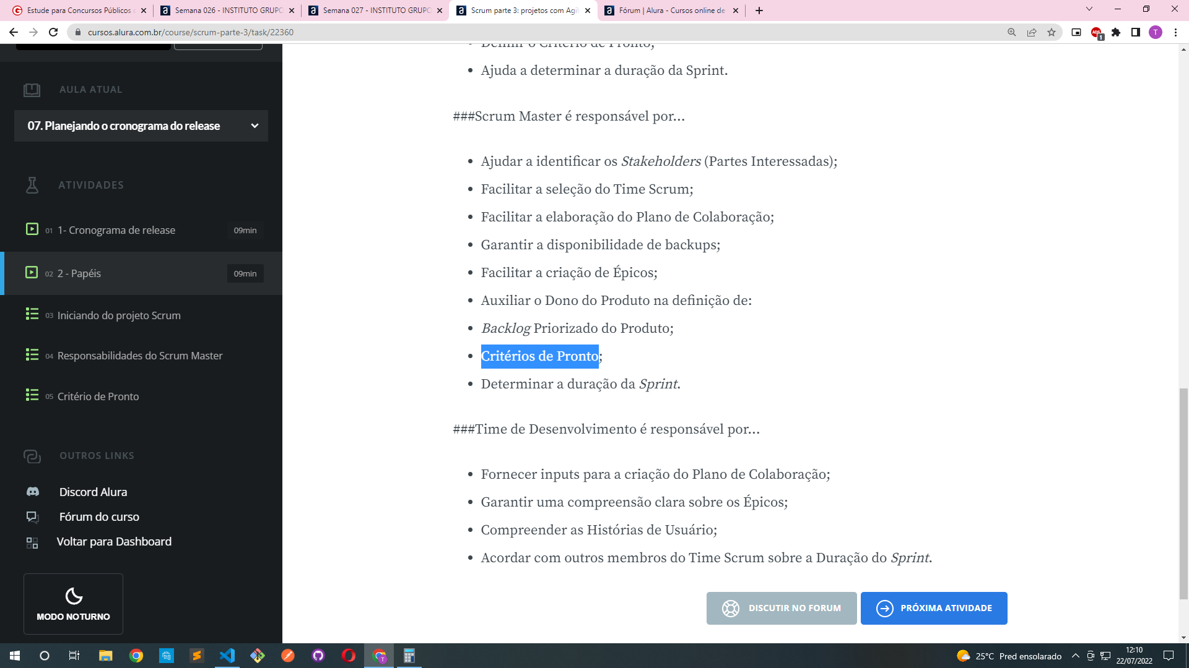The height and width of the screenshot is (668, 1189).
Task: Open the browser zoom magnifier icon
Action: pyautogui.click(x=1012, y=32)
